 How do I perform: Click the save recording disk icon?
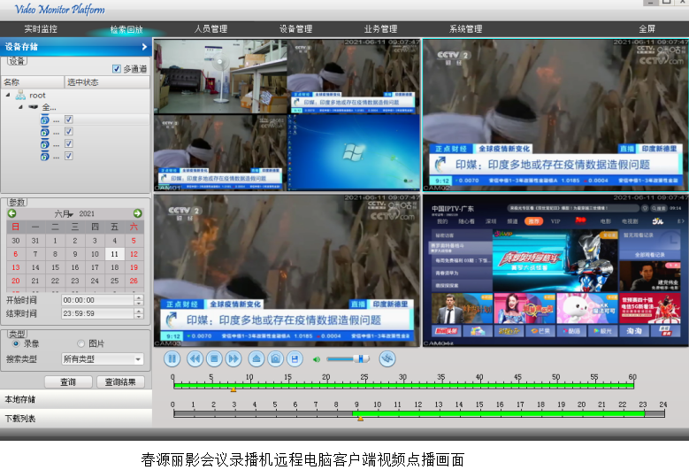[x=295, y=358]
